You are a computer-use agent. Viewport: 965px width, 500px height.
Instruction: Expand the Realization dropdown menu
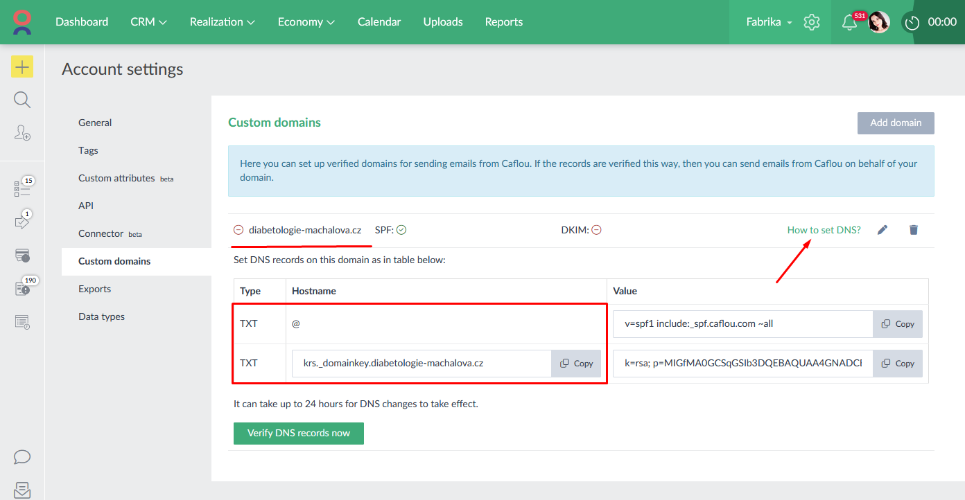(222, 22)
